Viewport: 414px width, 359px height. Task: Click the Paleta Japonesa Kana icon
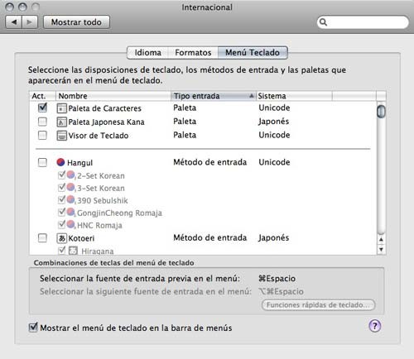point(61,122)
